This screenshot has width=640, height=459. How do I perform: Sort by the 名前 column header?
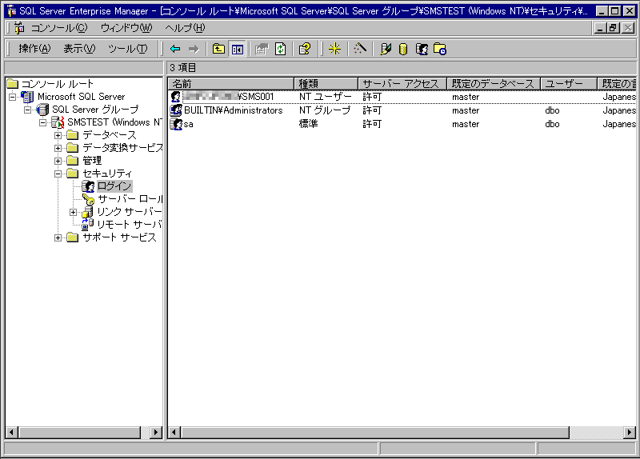(x=230, y=84)
